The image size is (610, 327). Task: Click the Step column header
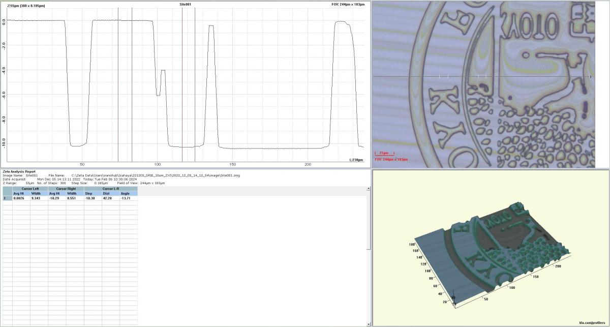click(x=93, y=193)
